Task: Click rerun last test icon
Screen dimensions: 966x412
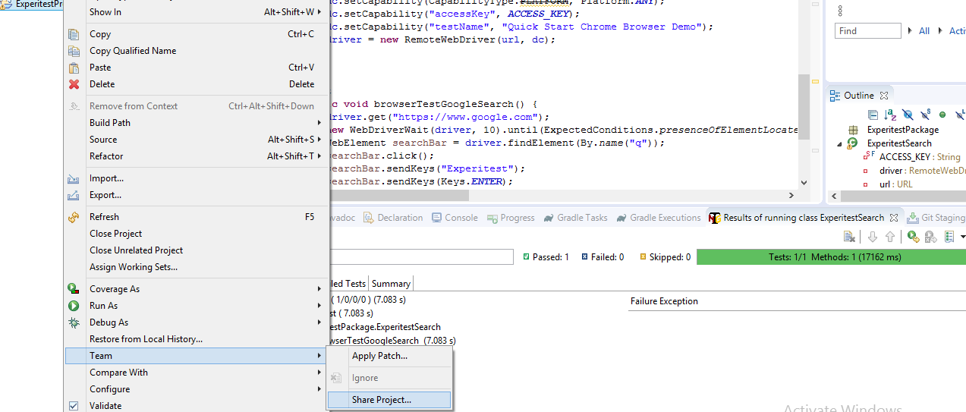Action: [x=913, y=237]
